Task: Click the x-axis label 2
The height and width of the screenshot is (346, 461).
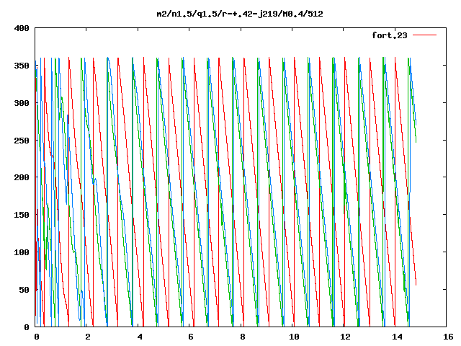Action: pyautogui.click(x=88, y=337)
